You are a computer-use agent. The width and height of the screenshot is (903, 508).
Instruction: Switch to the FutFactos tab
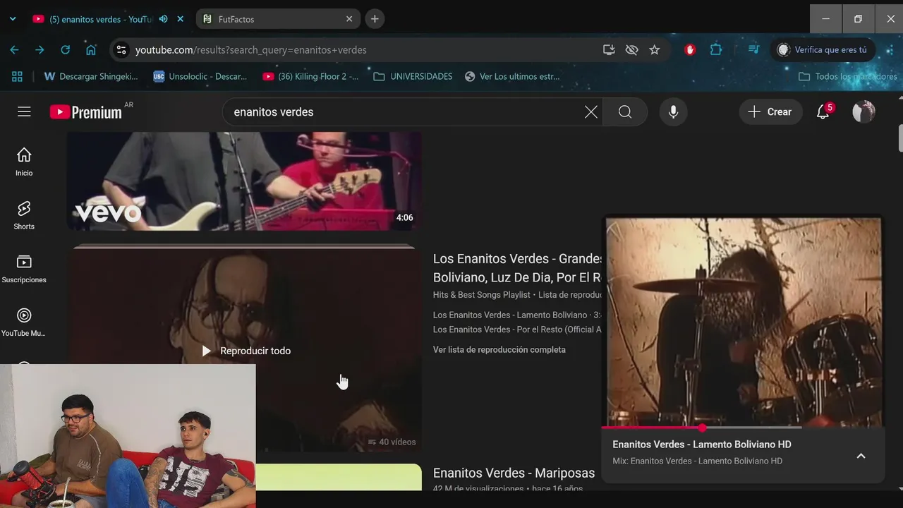[x=278, y=19]
